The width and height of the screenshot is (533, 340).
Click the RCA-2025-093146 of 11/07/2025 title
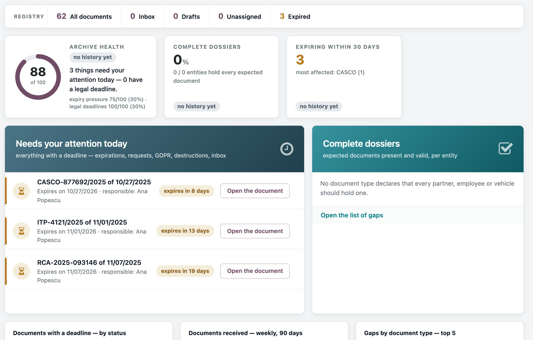point(89,262)
